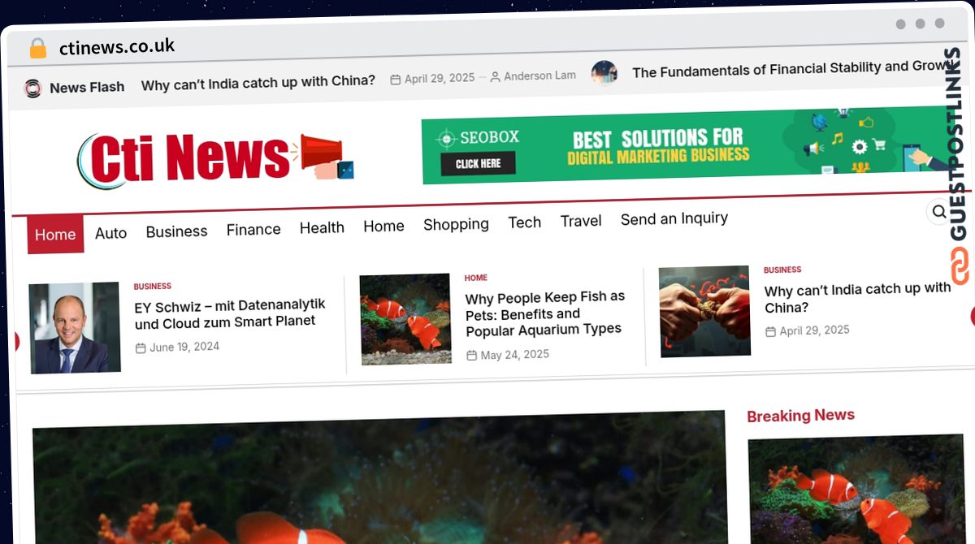This screenshot has width=975, height=544.
Task: Open the Health section
Action: click(322, 228)
